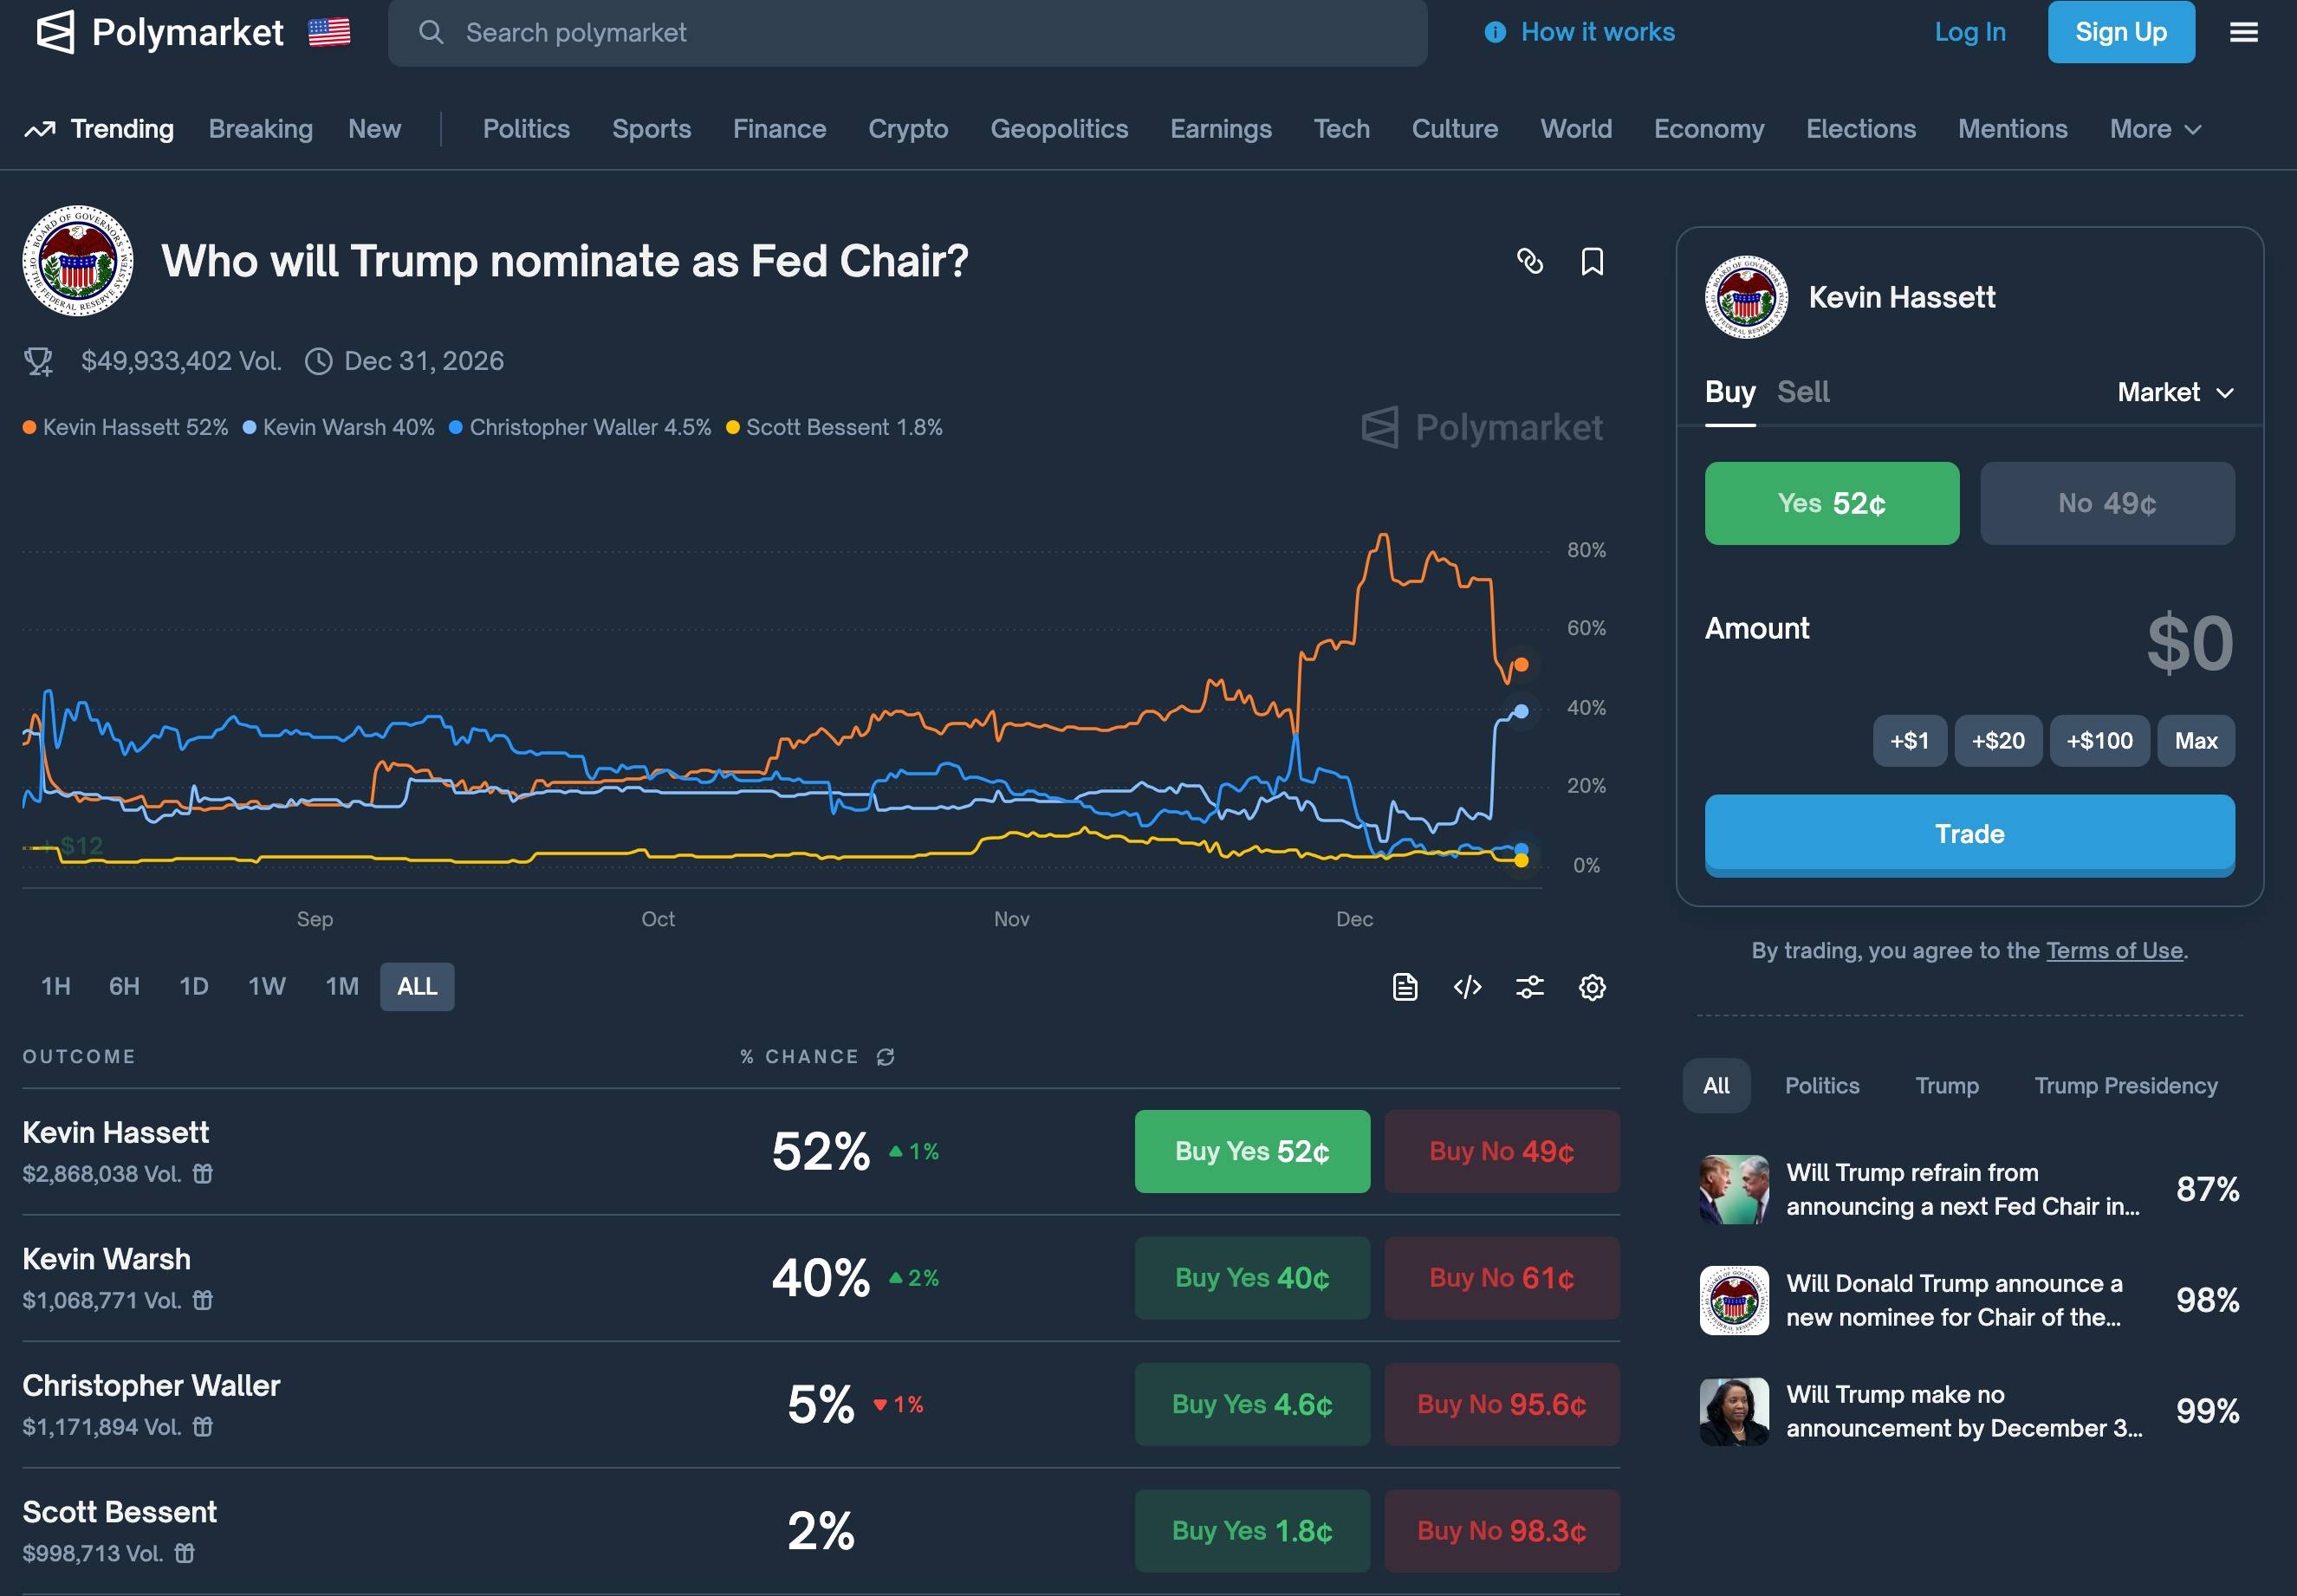
Task: Filter related markets by Trump Presidency
Action: 2125,1086
